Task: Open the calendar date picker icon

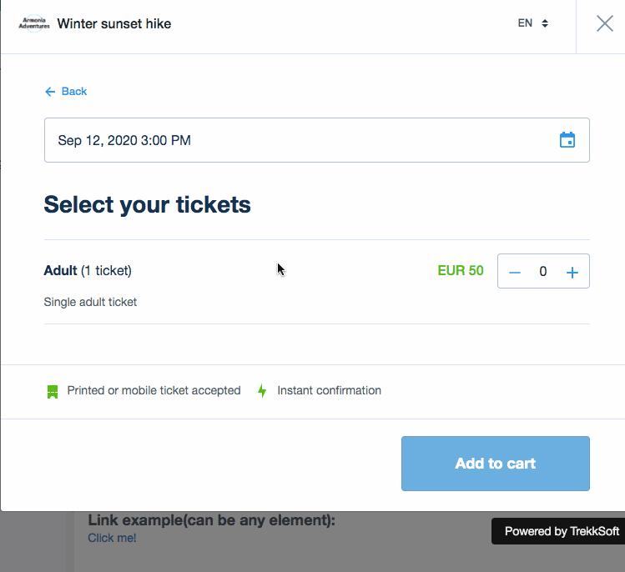Action: [567, 140]
